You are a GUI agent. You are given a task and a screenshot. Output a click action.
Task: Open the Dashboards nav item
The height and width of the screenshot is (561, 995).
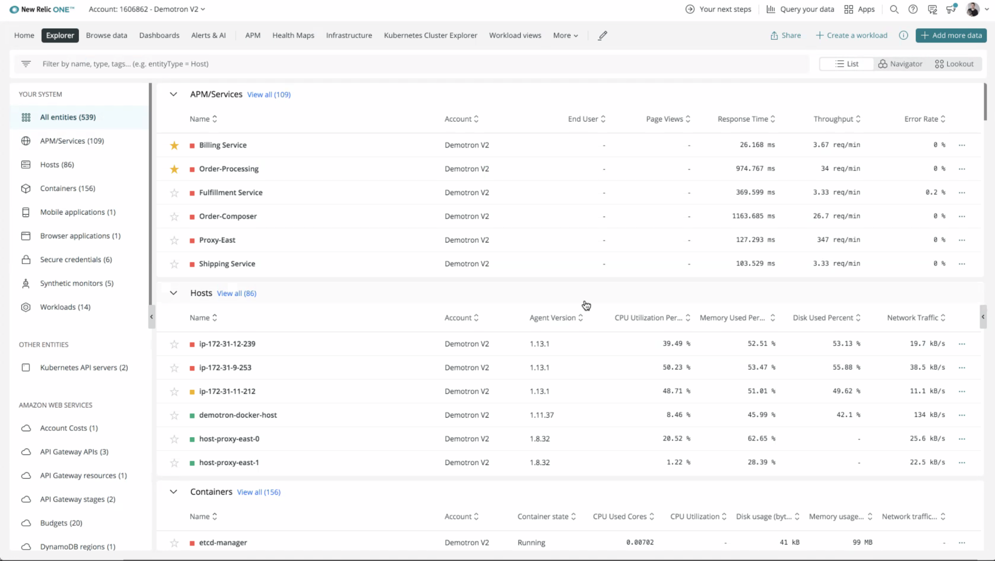coord(159,35)
